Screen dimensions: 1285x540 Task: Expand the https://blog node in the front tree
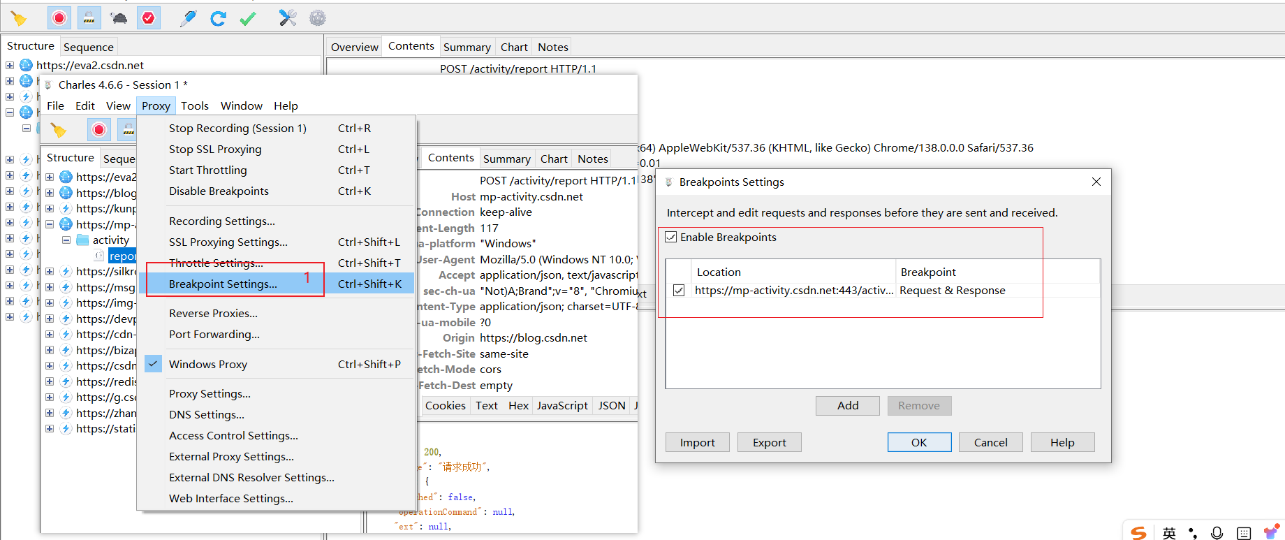point(50,193)
